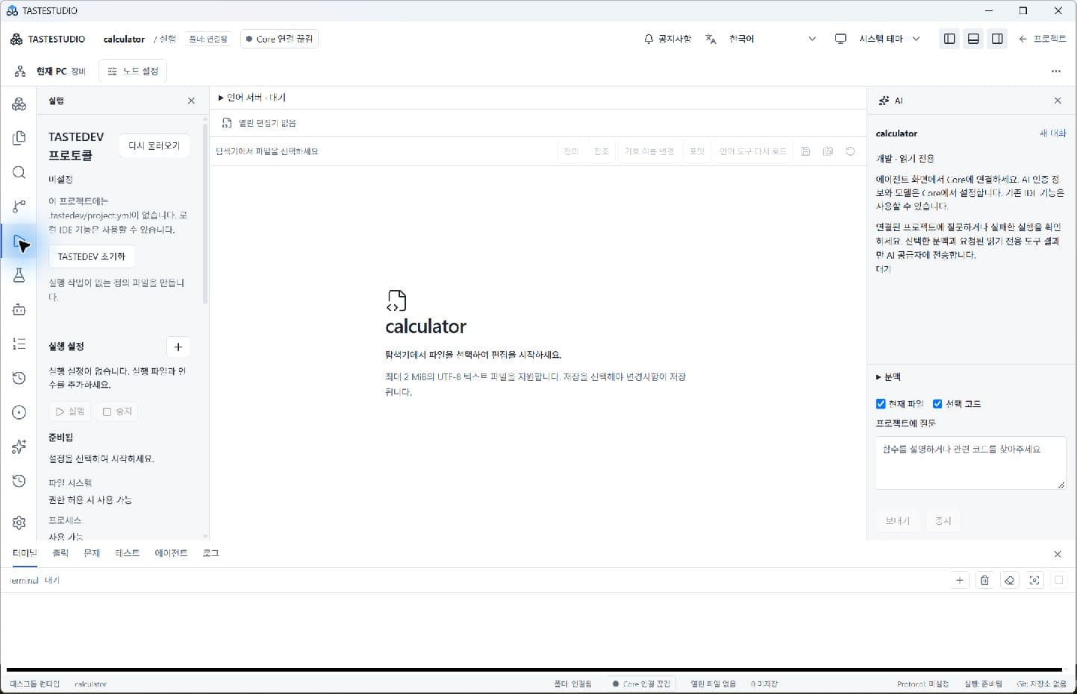Open the 시스템 테마 dropdown
Screen dimensions: 1077x694
[890, 39]
